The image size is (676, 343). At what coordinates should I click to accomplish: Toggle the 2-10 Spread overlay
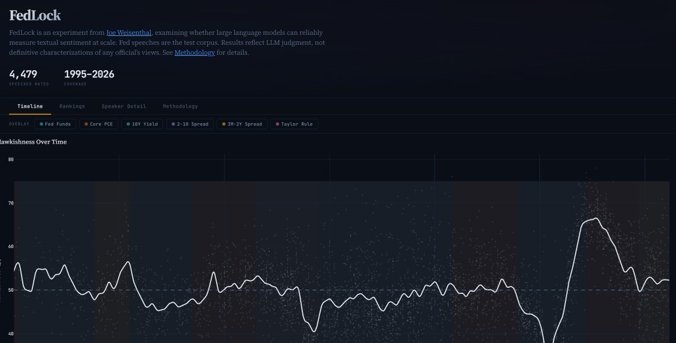[190, 124]
